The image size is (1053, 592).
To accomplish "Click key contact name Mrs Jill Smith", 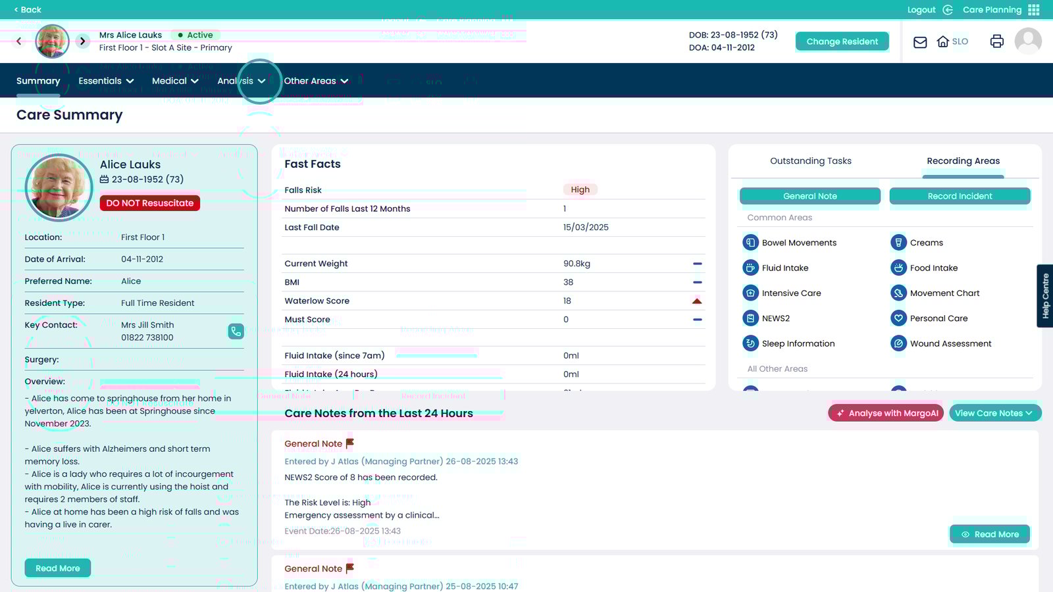I will (x=147, y=325).
